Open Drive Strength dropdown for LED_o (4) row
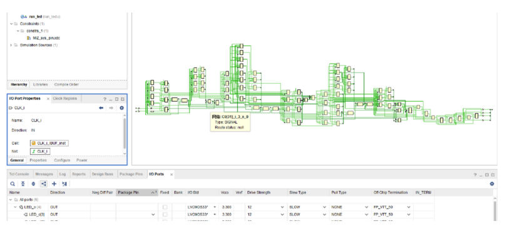 (x=282, y=207)
